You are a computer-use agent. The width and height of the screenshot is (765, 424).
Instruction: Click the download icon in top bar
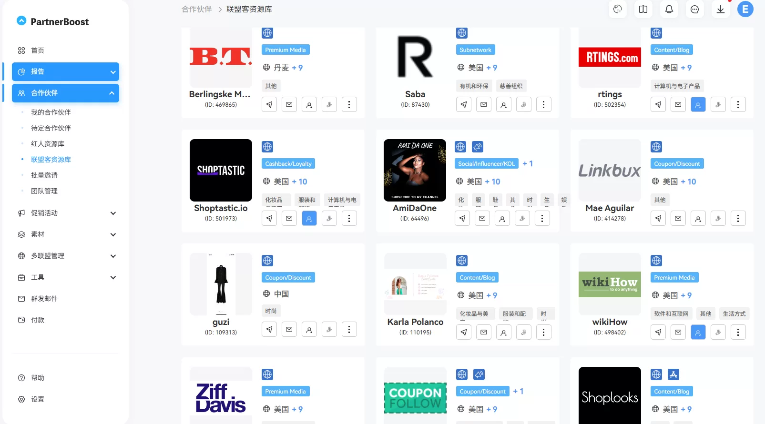click(x=721, y=9)
